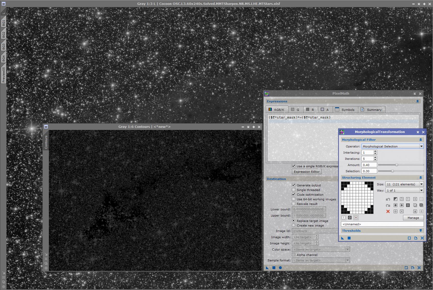Click the red X clear icon in Structuring Element
This screenshot has height=290, width=433.
coord(388,211)
